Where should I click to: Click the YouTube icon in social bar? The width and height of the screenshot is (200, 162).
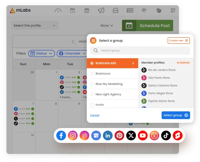click(x=143, y=135)
